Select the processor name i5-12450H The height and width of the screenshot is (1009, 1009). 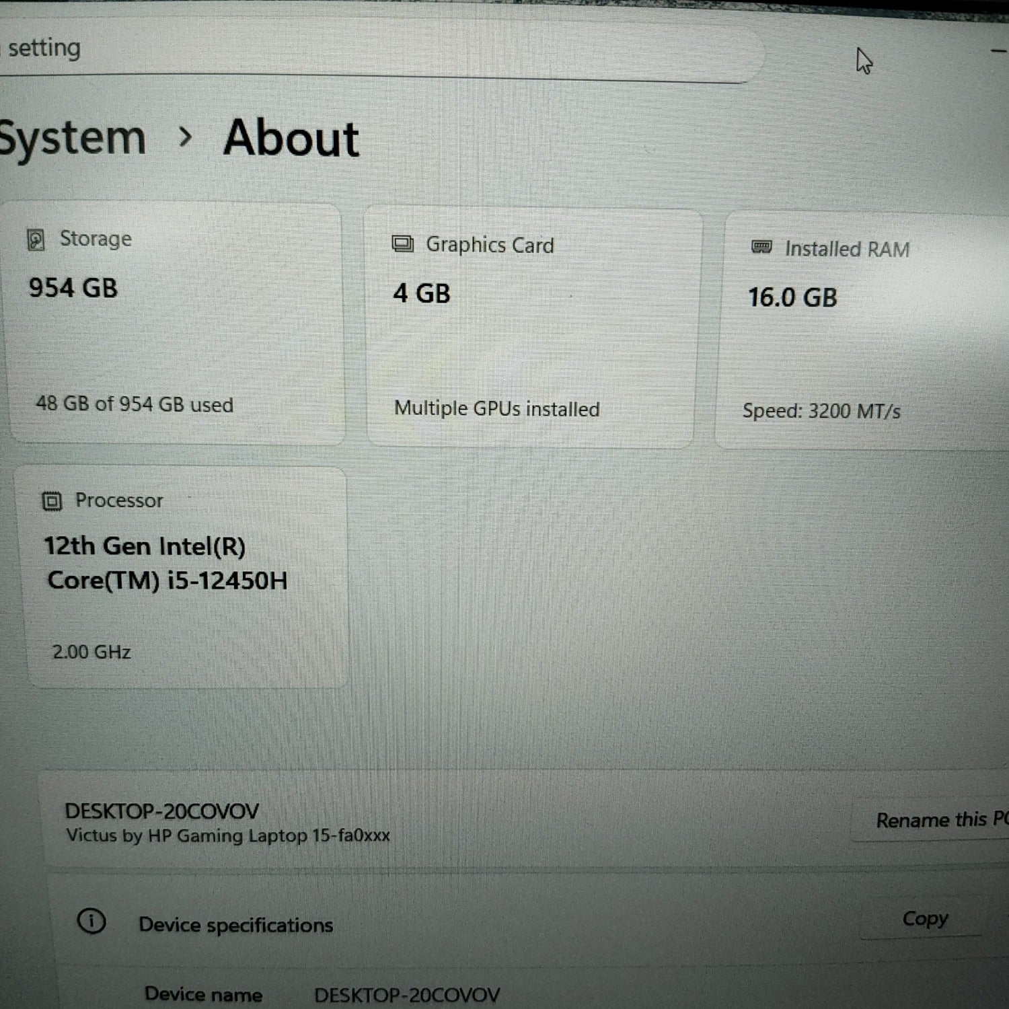click(166, 563)
